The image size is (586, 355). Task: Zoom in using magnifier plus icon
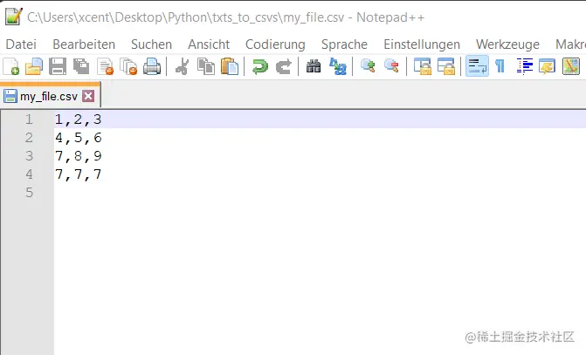pos(368,65)
